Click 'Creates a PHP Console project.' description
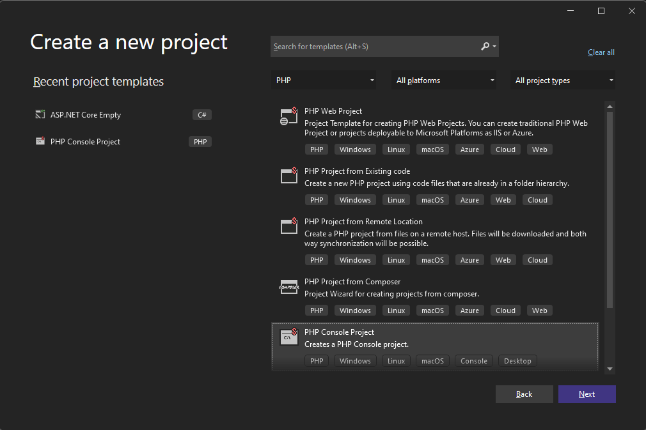This screenshot has width=646, height=430. pyautogui.click(x=356, y=344)
